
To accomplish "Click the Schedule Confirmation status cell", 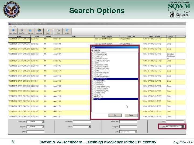I will (171, 56).
